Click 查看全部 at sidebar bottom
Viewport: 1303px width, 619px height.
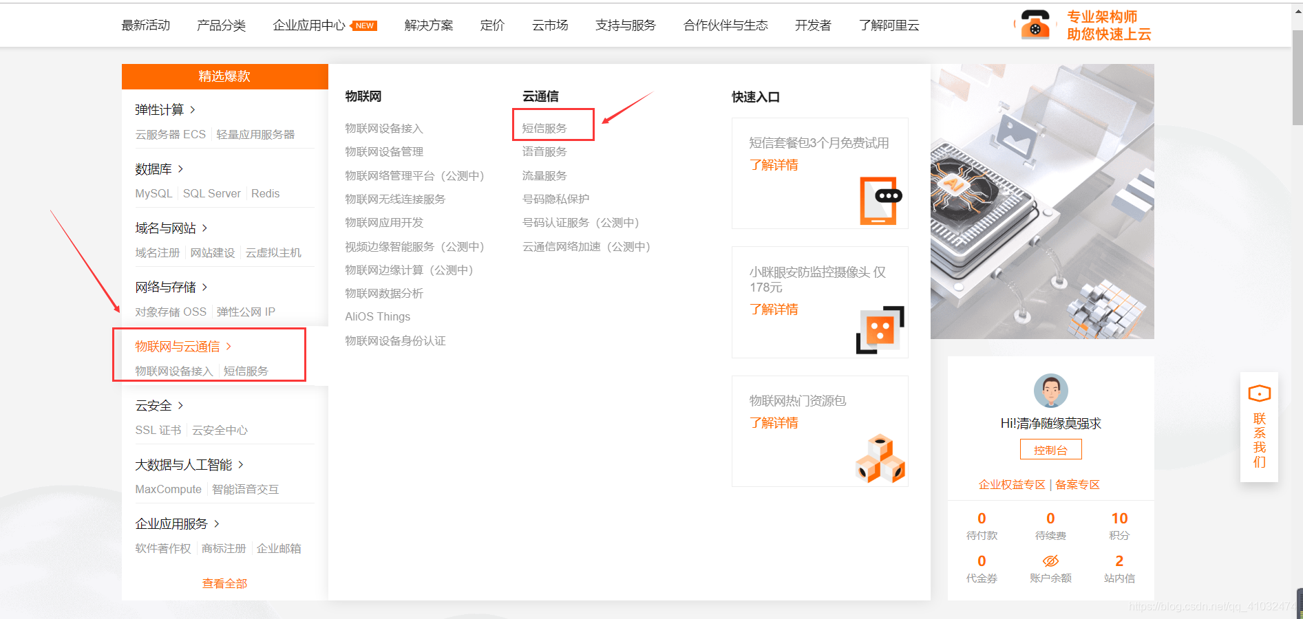[x=224, y=583]
